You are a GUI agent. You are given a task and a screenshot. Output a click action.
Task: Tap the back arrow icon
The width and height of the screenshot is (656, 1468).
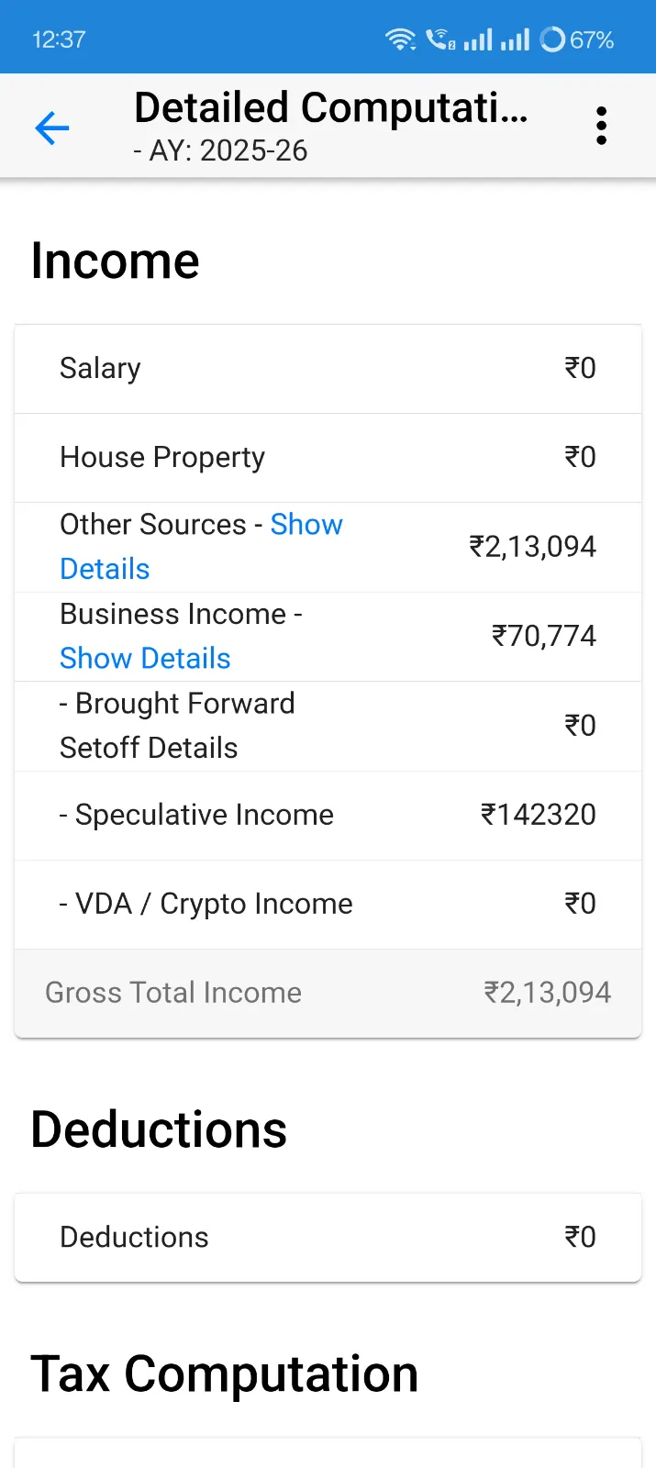(52, 128)
